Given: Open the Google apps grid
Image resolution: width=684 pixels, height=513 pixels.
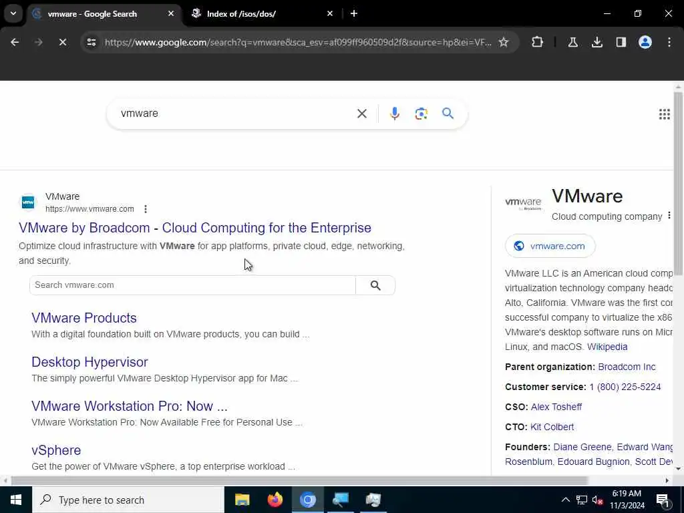Looking at the screenshot, I should (664, 114).
